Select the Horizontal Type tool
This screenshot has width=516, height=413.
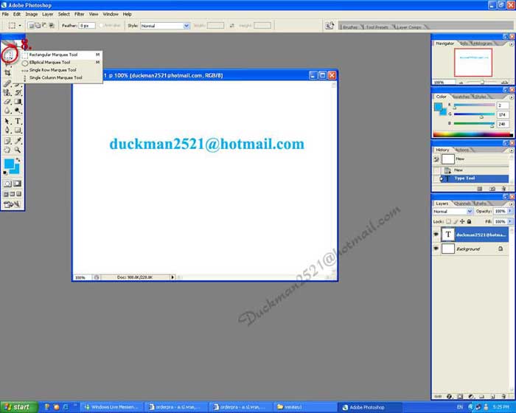tap(18, 121)
